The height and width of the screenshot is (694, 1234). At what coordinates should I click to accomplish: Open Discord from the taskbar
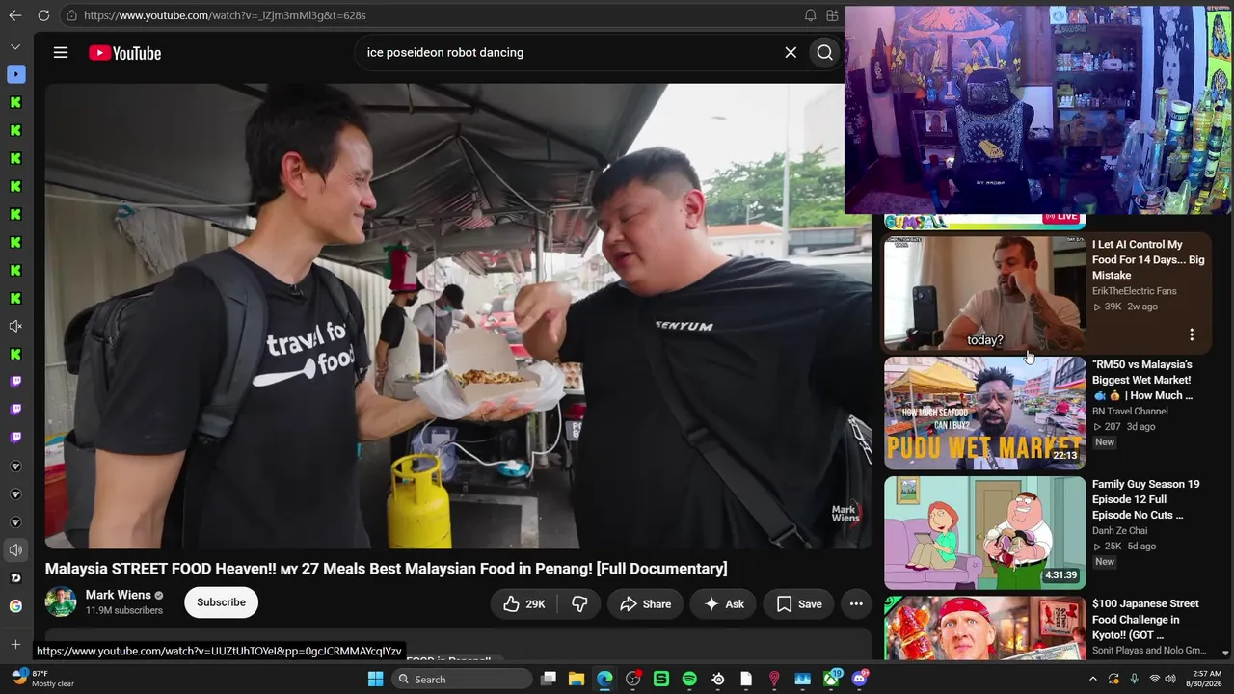coord(859,680)
